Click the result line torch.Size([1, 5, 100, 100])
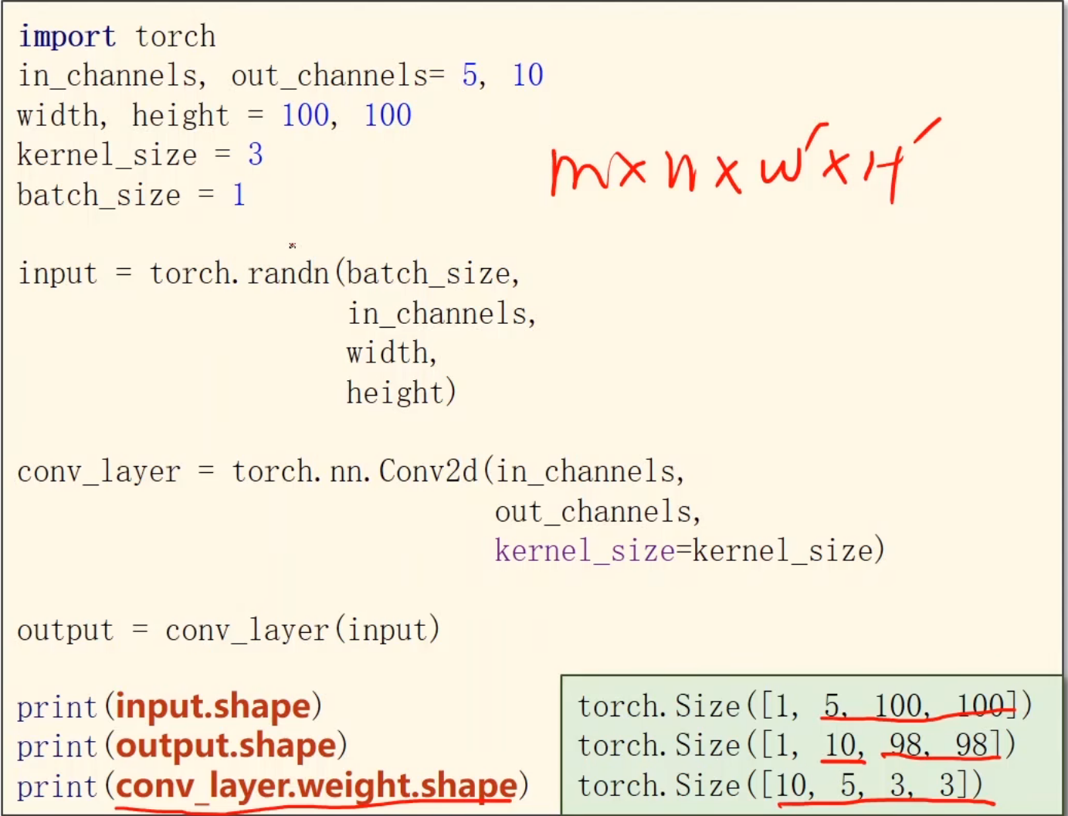 point(804,706)
